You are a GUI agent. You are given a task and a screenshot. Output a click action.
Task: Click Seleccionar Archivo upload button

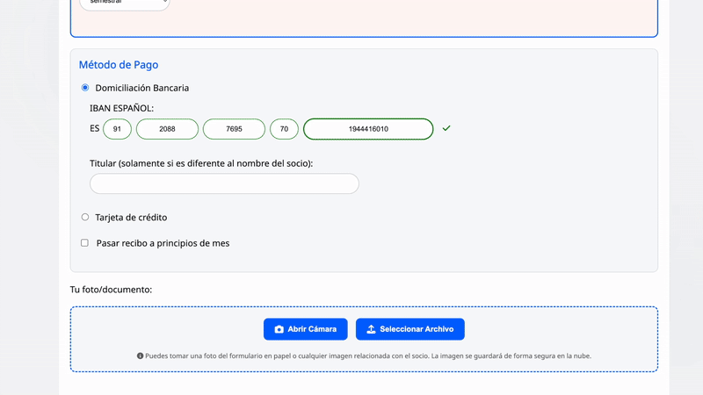point(410,329)
